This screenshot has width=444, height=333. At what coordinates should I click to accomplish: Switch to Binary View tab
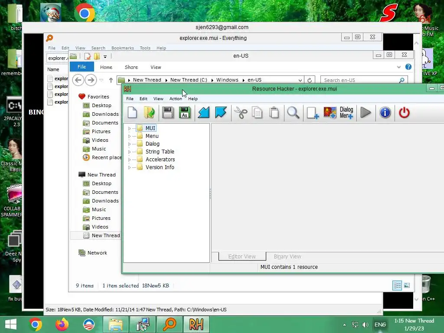(287, 257)
